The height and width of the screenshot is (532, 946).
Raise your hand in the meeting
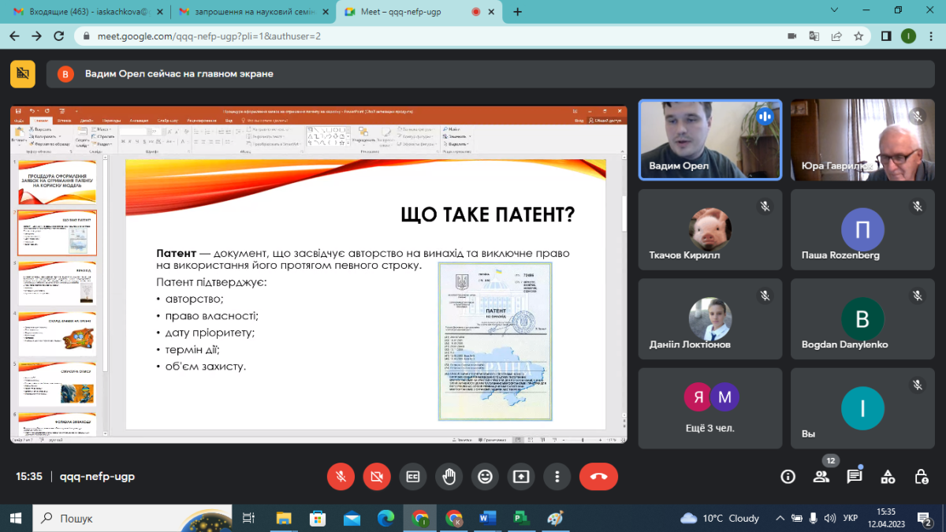[449, 476]
